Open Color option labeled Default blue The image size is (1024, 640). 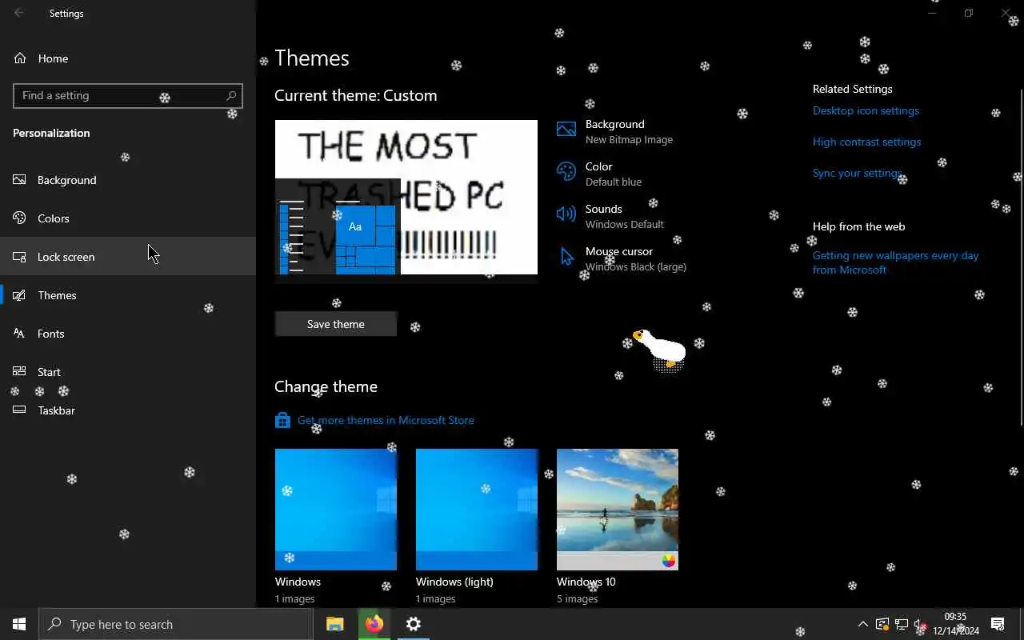coord(600,174)
